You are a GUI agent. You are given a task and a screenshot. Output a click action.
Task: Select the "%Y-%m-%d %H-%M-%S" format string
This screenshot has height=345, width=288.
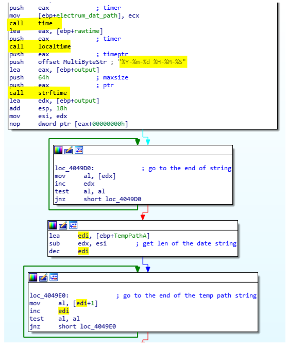click(x=153, y=62)
